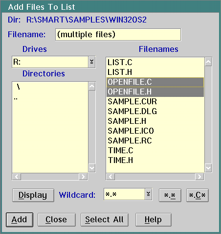Apply the *.C* wildcard shortcut button

(198, 195)
